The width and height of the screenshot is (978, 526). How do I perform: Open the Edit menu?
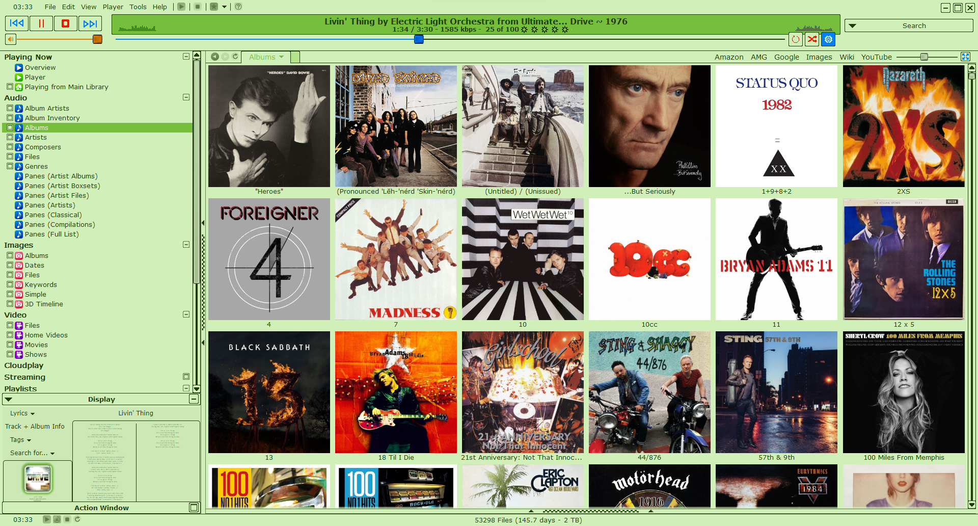pos(68,7)
